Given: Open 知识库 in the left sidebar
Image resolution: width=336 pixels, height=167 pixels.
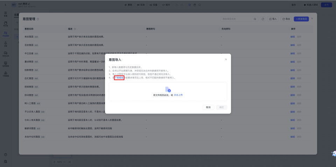Looking at the screenshot, I should (6, 24).
